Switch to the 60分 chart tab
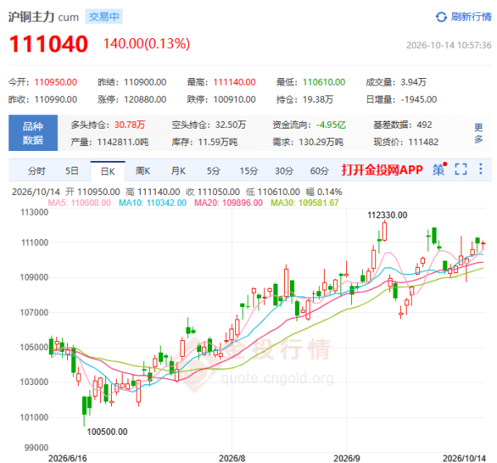Image resolution: width=497 pixels, height=463 pixels. click(319, 171)
